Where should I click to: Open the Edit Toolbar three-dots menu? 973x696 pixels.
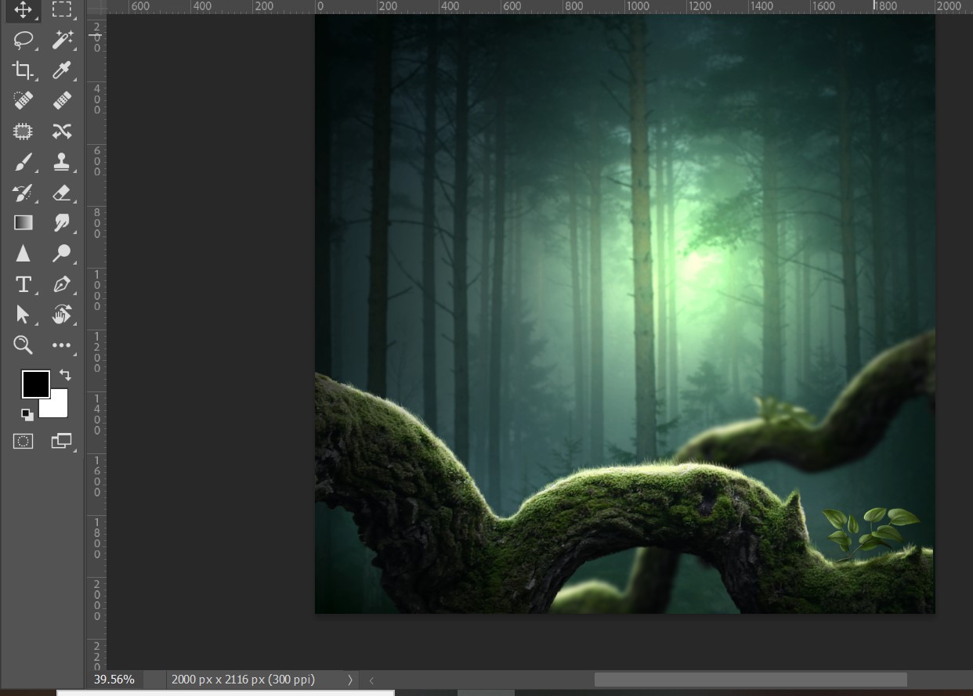[x=62, y=344]
